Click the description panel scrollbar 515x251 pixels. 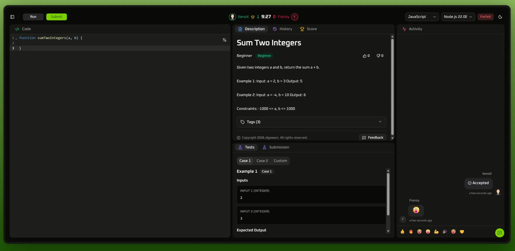tap(392, 87)
